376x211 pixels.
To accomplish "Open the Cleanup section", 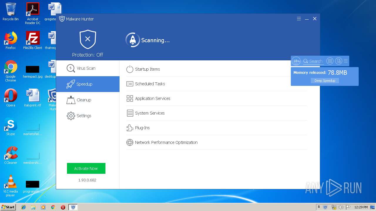I will coord(88,100).
